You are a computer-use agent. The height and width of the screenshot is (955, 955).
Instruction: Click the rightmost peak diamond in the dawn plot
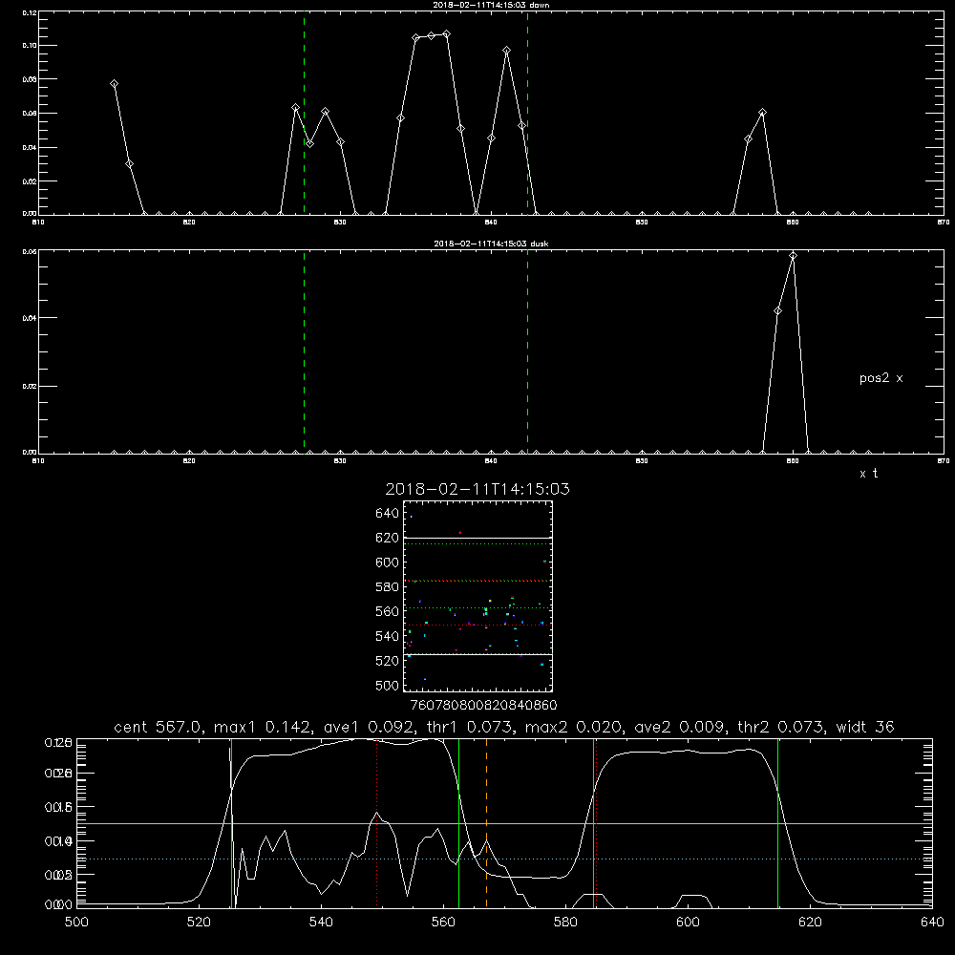click(x=762, y=113)
